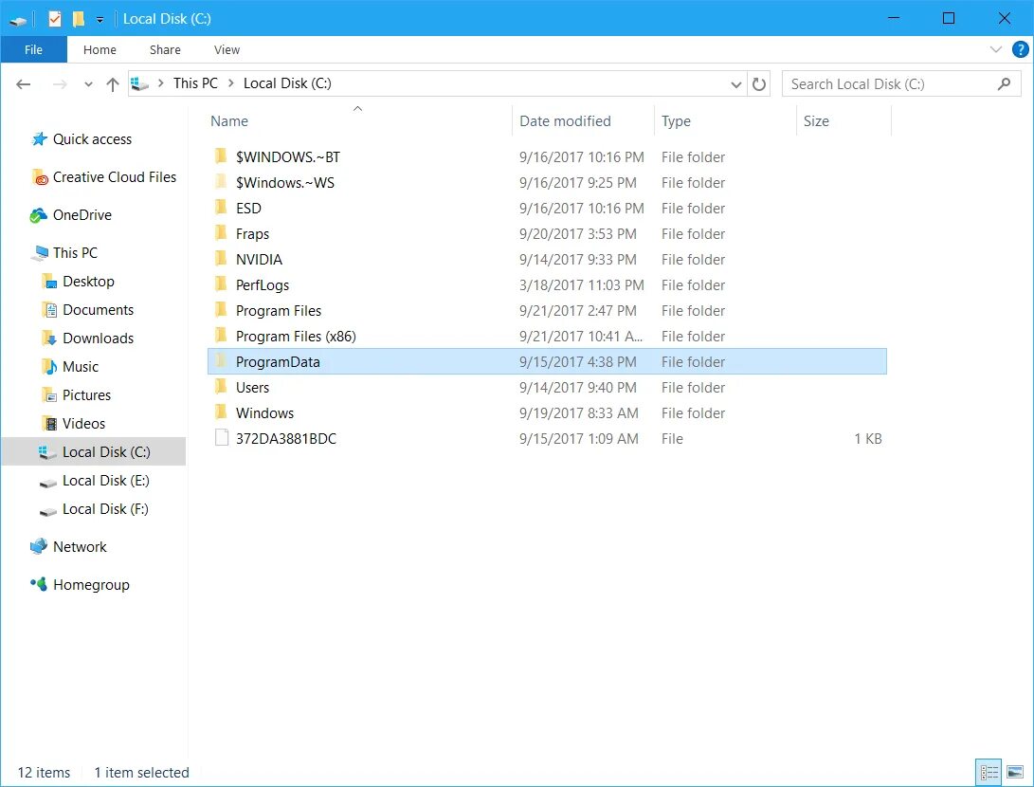
Task: Select Local Disk (C:) in the sidebar
Action: [94, 452]
